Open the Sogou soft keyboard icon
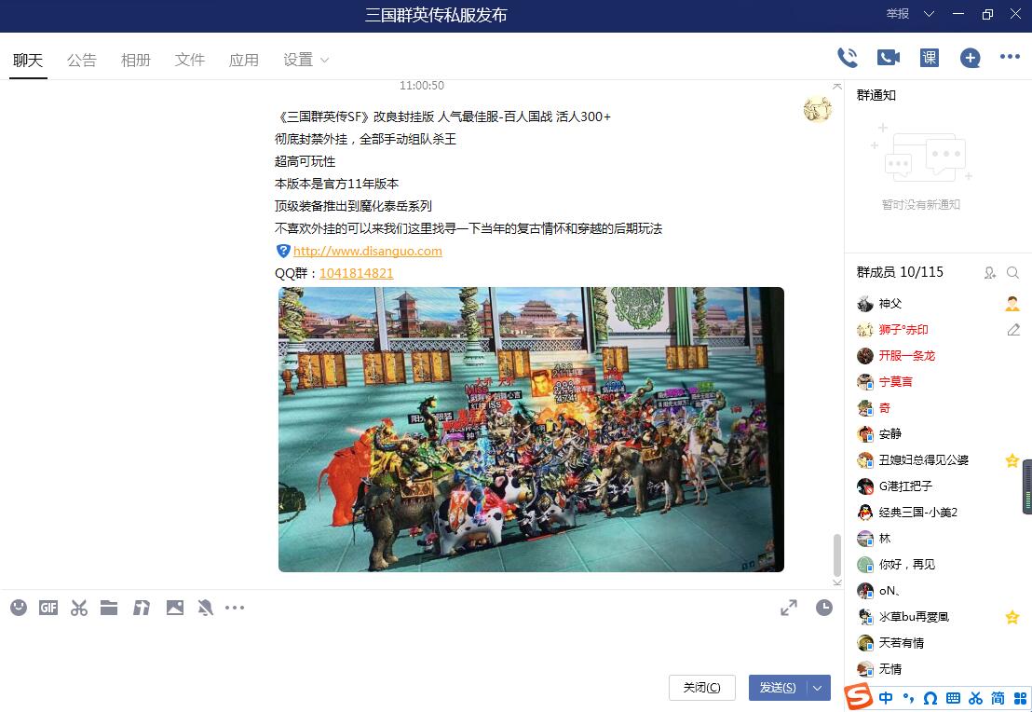The image size is (1032, 712). click(953, 698)
